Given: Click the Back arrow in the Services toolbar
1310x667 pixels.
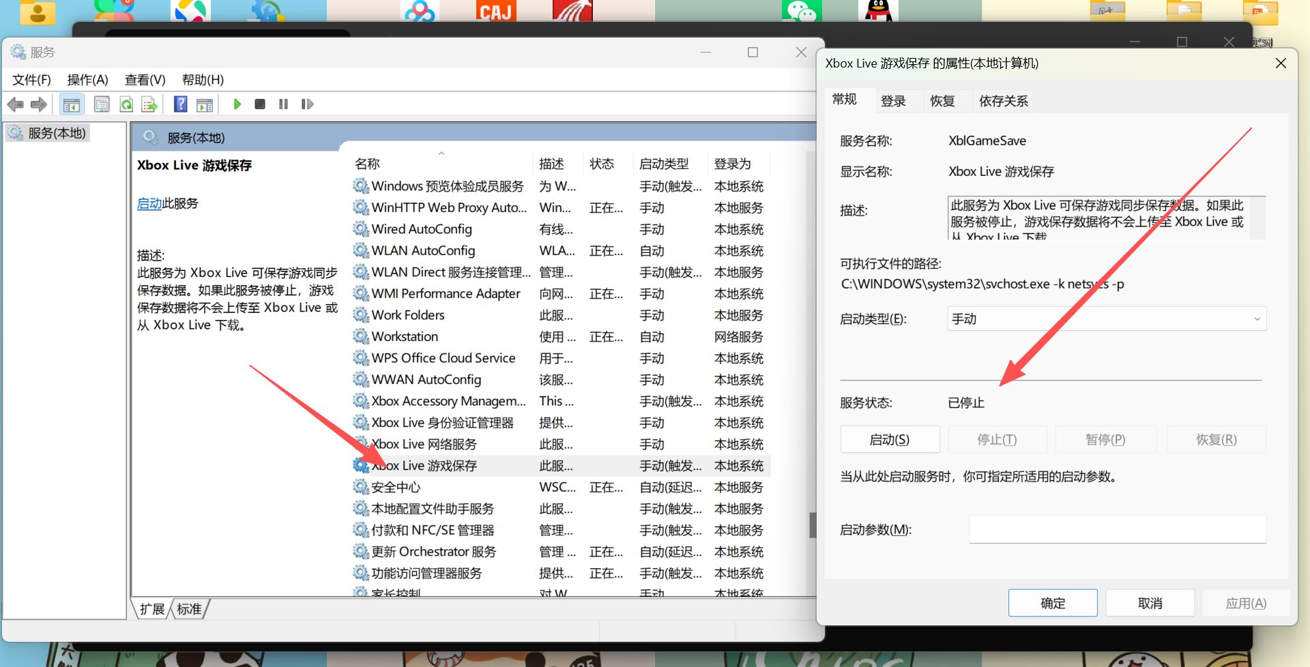Looking at the screenshot, I should [15, 104].
